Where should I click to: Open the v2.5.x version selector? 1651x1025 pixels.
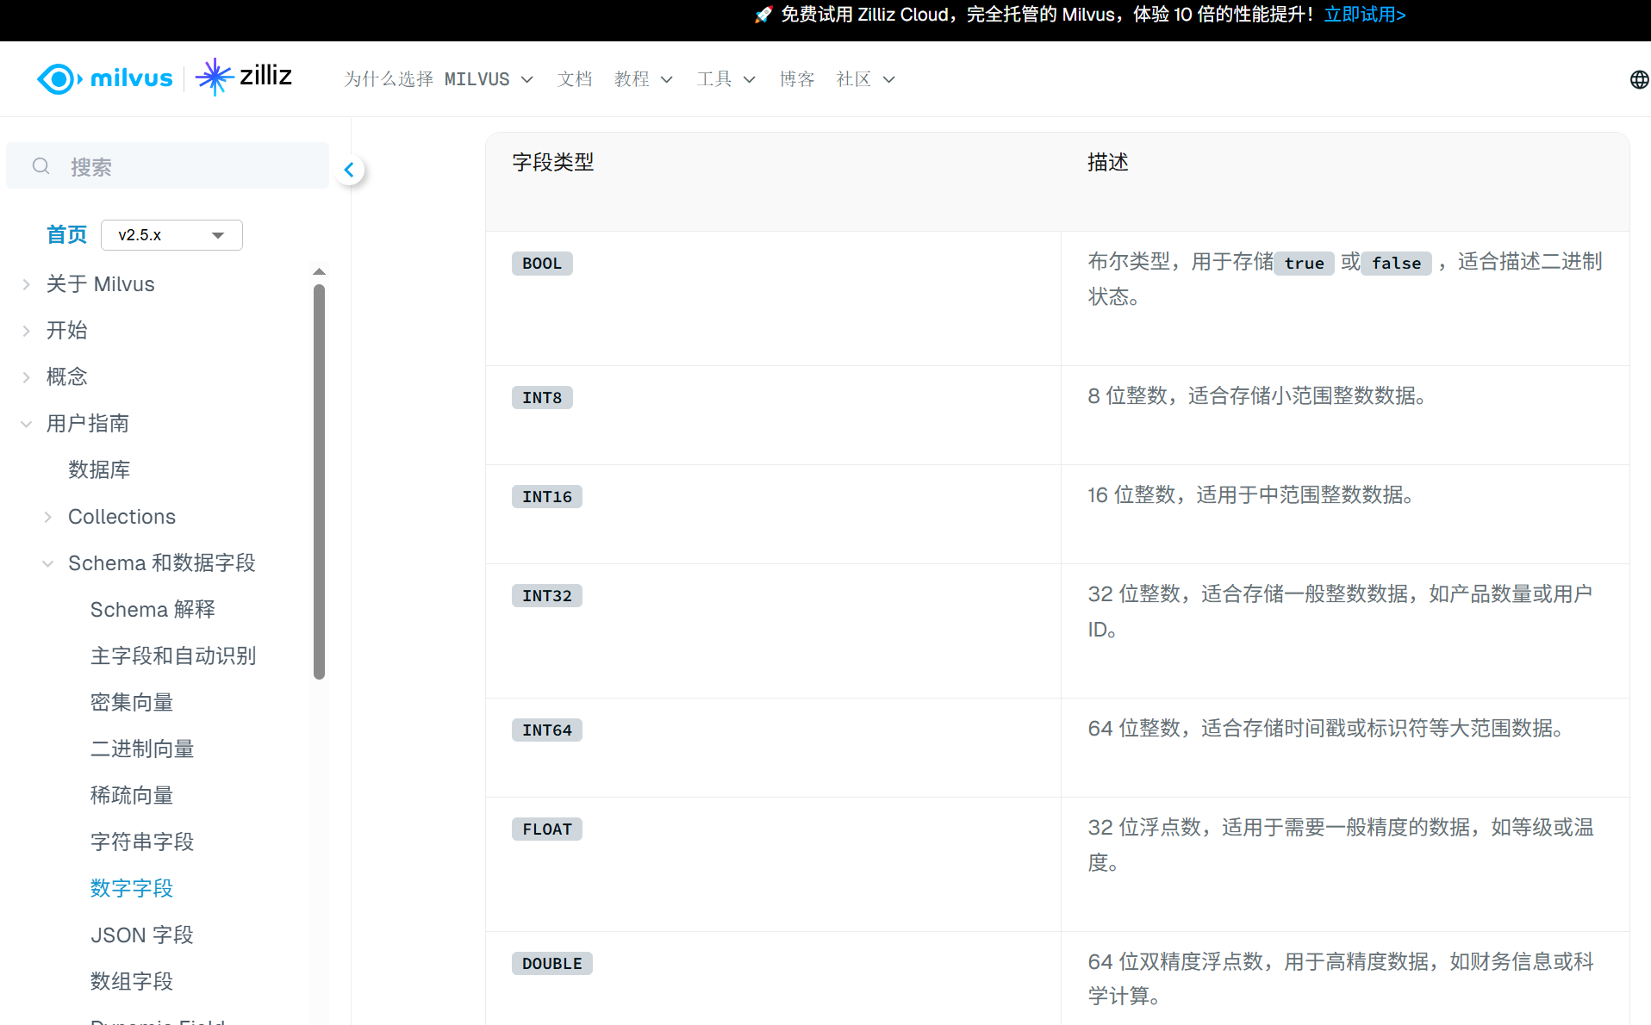tap(171, 235)
